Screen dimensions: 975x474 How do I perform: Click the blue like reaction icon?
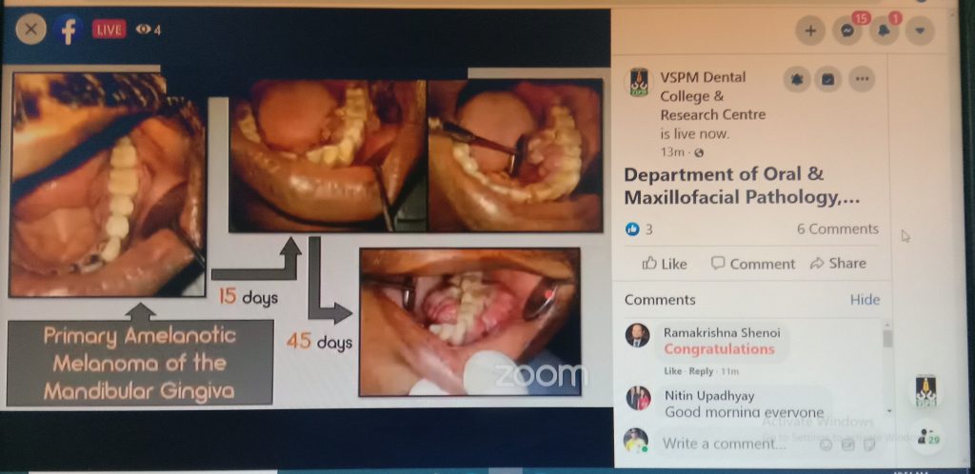632,229
